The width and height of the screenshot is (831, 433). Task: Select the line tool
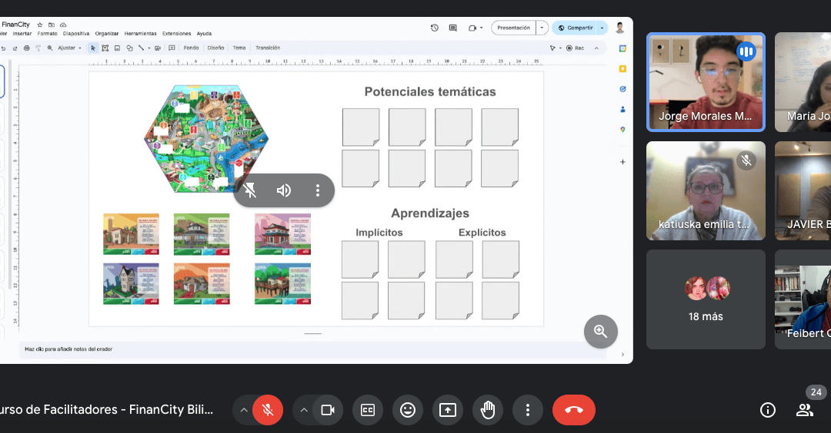pos(141,48)
